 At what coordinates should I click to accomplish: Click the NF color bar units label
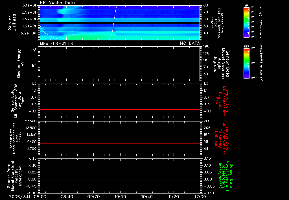[x=260, y=22]
